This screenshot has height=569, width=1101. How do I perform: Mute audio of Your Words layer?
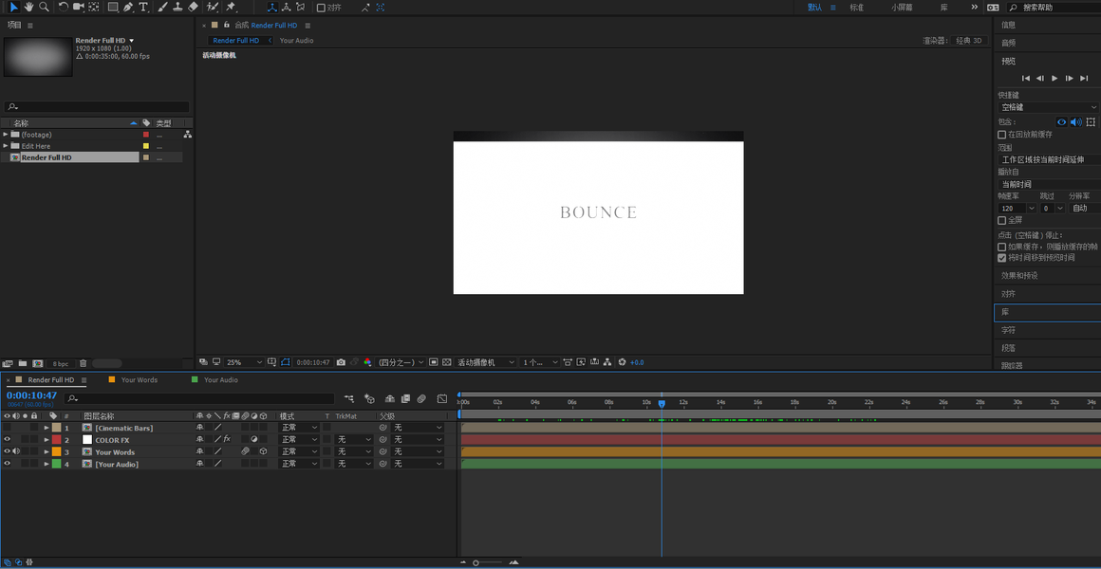pyautogui.click(x=15, y=451)
